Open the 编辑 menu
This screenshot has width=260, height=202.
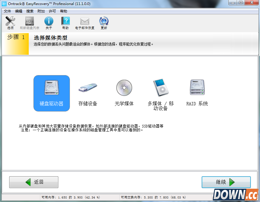19,11
